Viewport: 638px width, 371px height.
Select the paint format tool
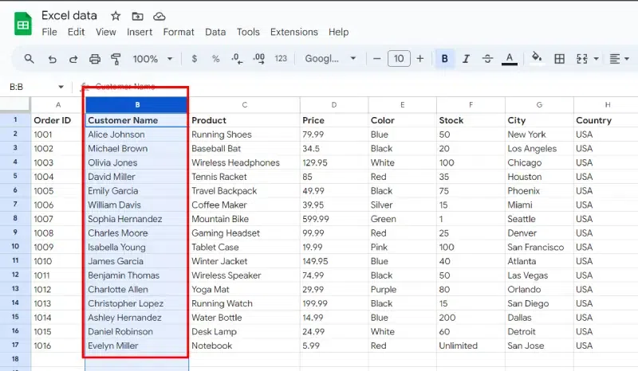[116, 59]
